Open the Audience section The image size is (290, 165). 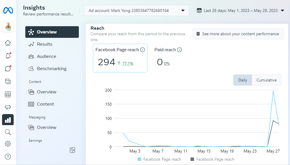(52, 56)
